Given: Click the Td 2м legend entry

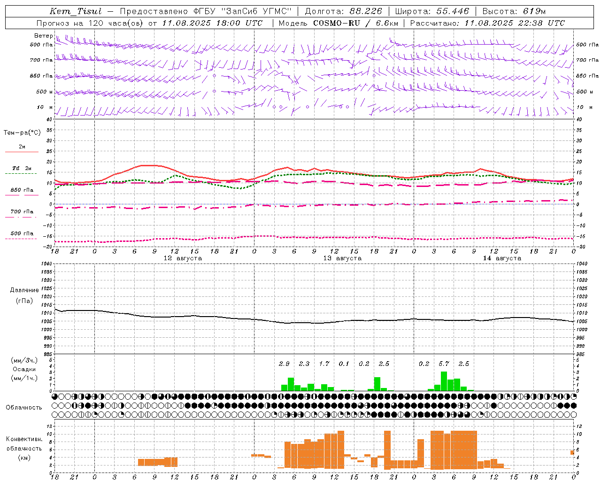Looking at the screenshot, I should click(x=22, y=168).
